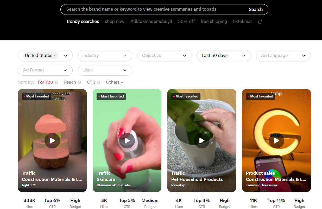The image size is (322, 209).
Task: Play the Pawstap pet products ad video
Action: 202,141
